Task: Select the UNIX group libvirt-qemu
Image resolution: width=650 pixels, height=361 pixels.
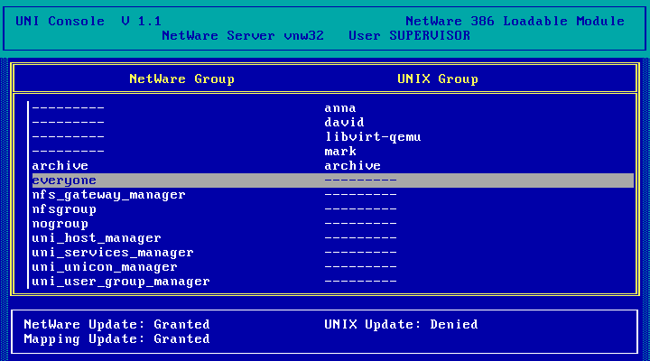Action: point(373,137)
